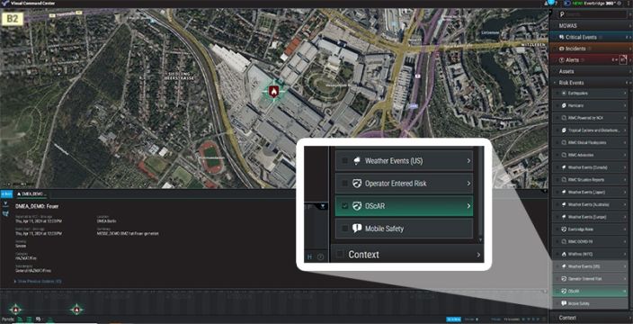633x324 pixels.
Task: Click the search magnifier icon in the sidebar
Action: pos(562,14)
